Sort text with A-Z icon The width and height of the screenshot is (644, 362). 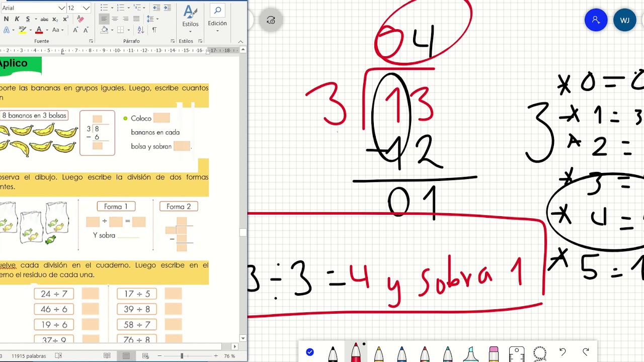pos(141,30)
